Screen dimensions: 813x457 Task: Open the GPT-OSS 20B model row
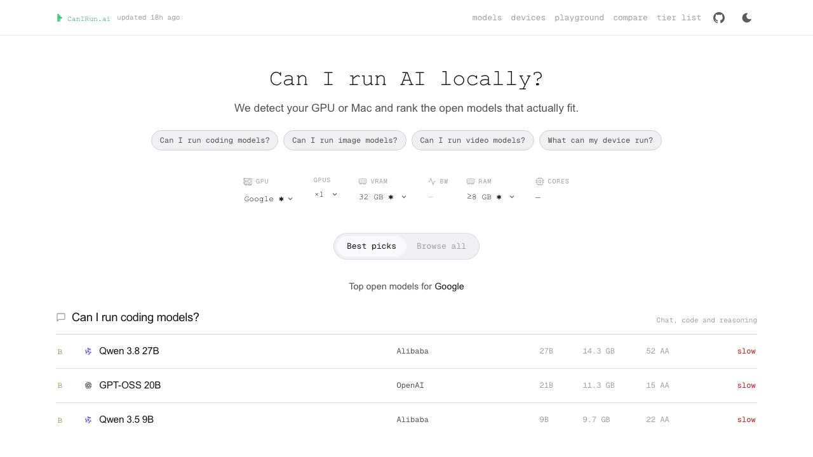point(406,385)
